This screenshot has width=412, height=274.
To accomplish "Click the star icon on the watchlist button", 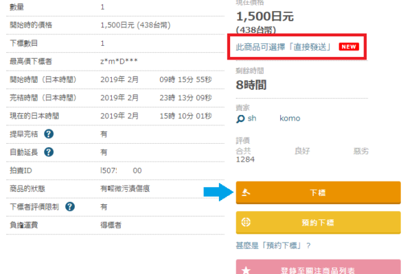I will (246, 270).
